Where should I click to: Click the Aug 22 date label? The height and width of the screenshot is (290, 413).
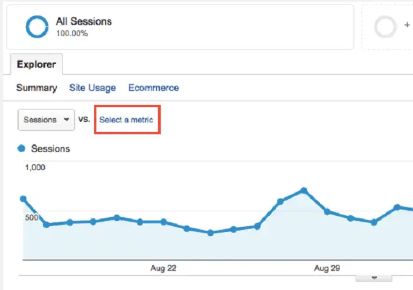[x=163, y=267]
